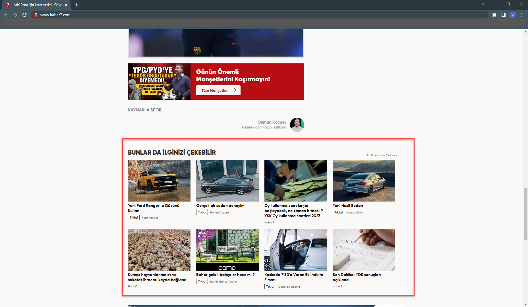The height and width of the screenshot is (307, 528).
Task: Reload the current page
Action: pos(24,15)
